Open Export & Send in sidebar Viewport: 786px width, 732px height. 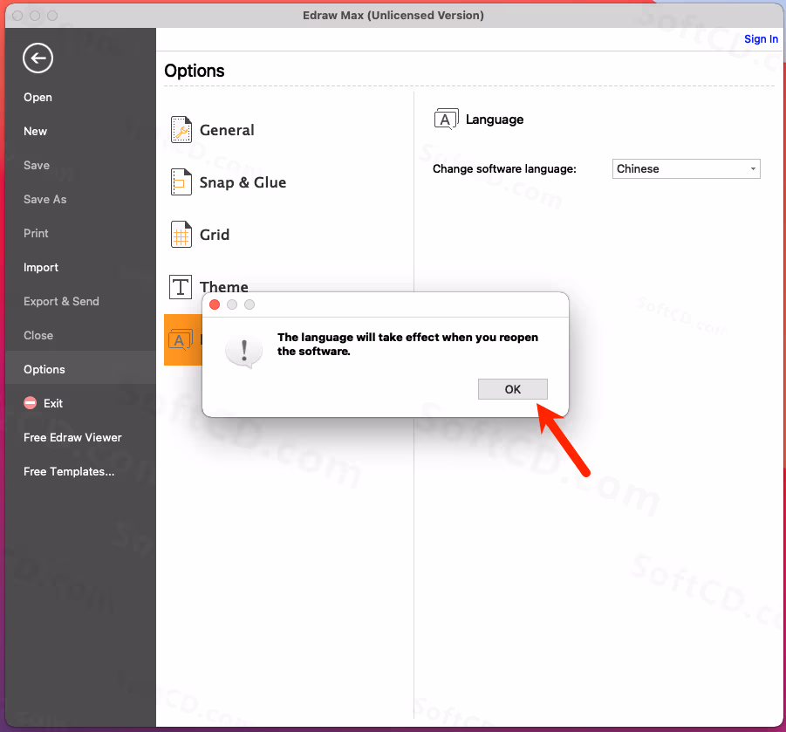coord(61,301)
